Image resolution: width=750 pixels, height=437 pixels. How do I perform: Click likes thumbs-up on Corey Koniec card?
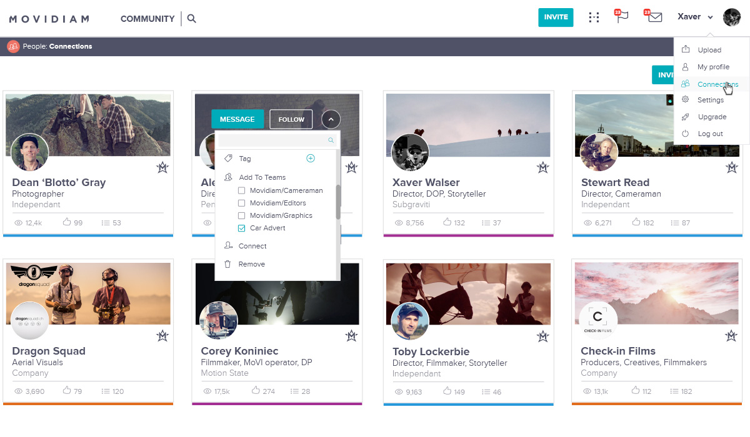[256, 391]
